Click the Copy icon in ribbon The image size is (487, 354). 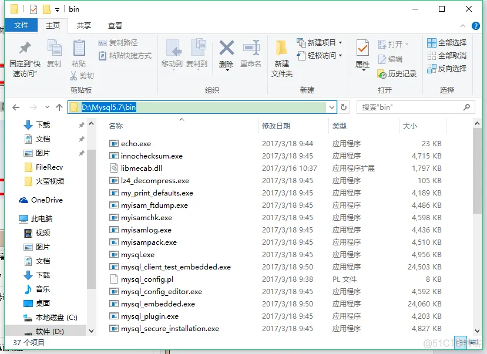click(x=55, y=48)
